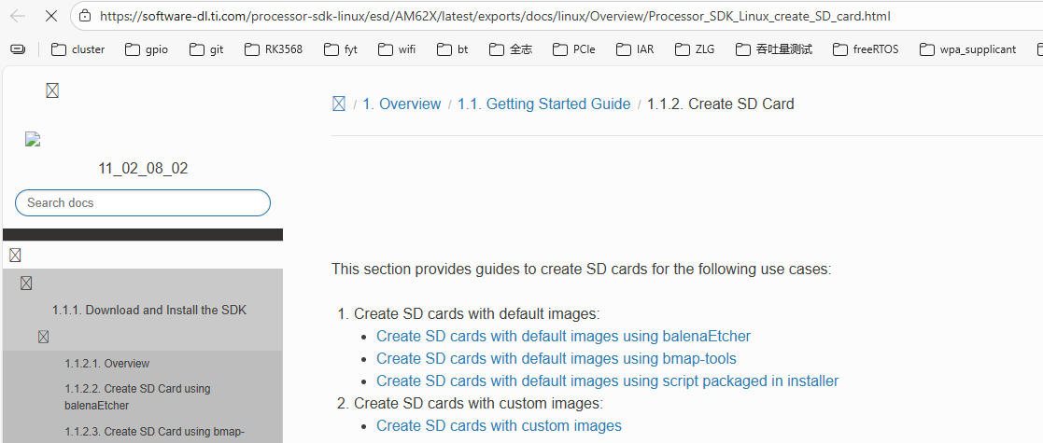Click the home icon in the breadcrumb trail
The image size is (1043, 443).
tap(339, 104)
